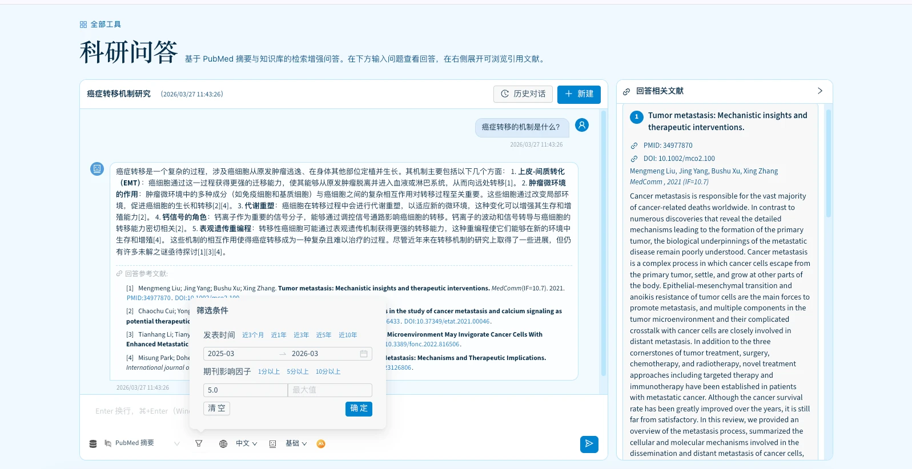The width and height of the screenshot is (912, 469).
Task: Click the database icon in input toolbar
Action: coord(93,443)
